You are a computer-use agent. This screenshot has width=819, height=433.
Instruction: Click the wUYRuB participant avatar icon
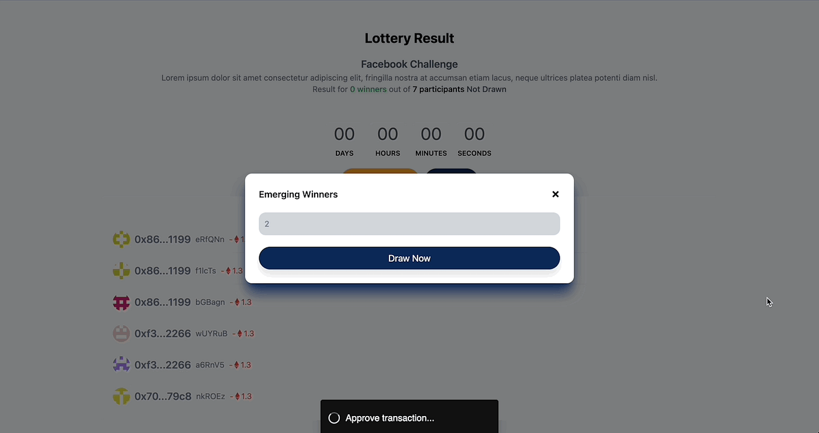(x=121, y=334)
